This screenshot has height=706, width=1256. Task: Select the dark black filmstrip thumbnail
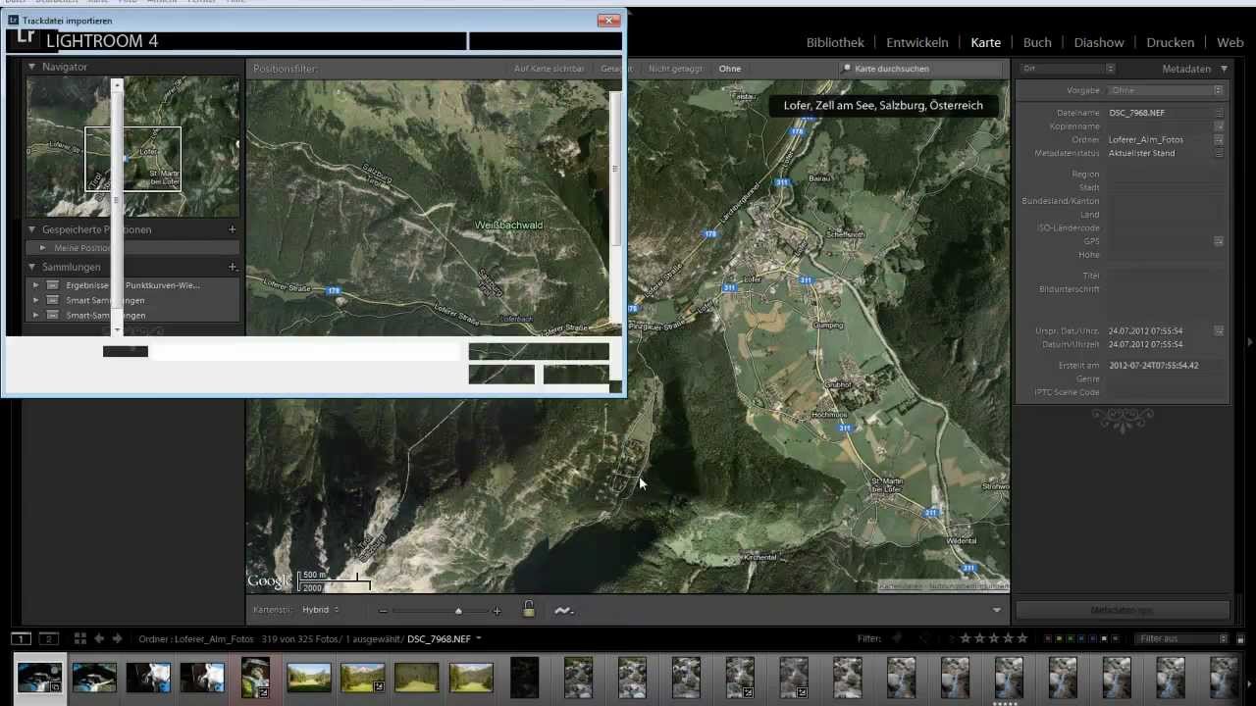(x=524, y=678)
